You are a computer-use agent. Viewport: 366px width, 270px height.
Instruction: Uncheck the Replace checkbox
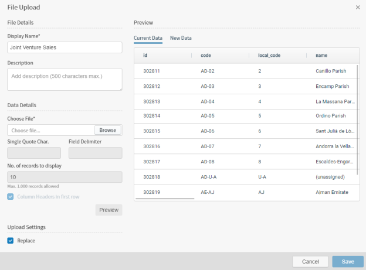point(11,240)
